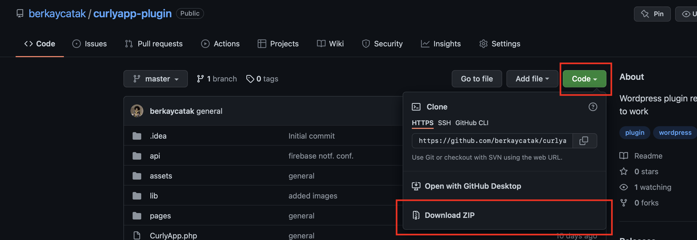View the Projects tab
The image size is (697, 240).
coord(278,44)
